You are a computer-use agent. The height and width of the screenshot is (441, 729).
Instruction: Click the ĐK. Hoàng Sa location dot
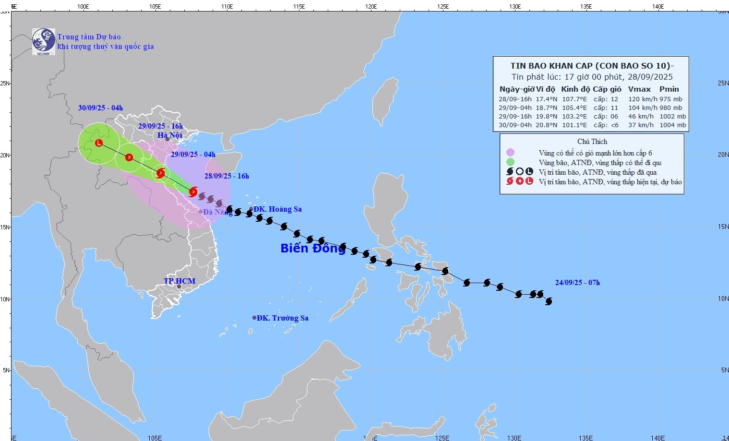point(251,209)
